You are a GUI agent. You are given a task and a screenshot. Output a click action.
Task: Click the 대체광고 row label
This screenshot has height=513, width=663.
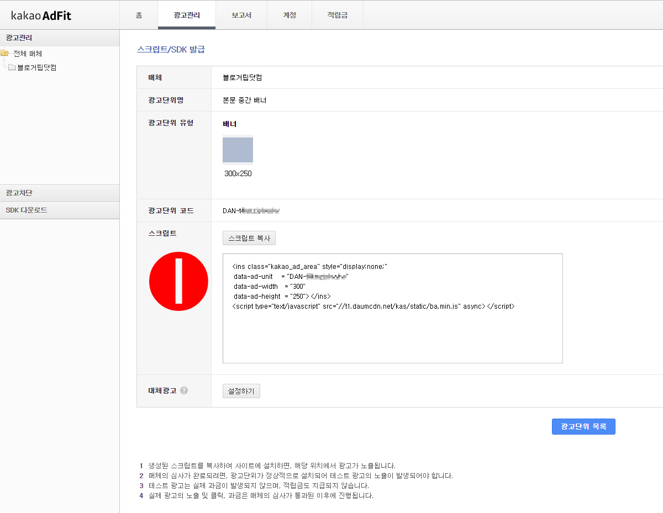(x=162, y=390)
